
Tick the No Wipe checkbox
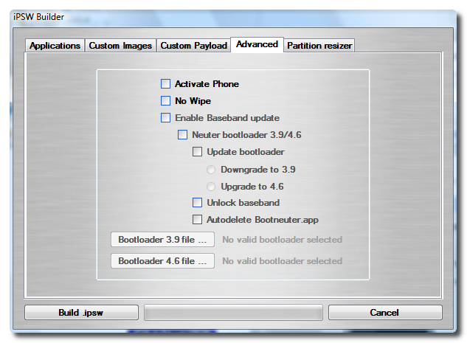[x=165, y=101]
